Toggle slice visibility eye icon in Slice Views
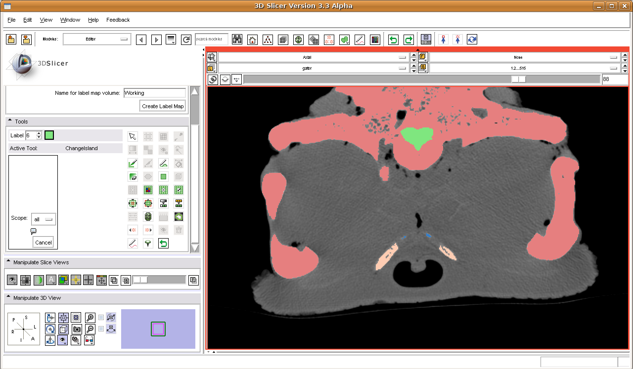 coord(12,280)
